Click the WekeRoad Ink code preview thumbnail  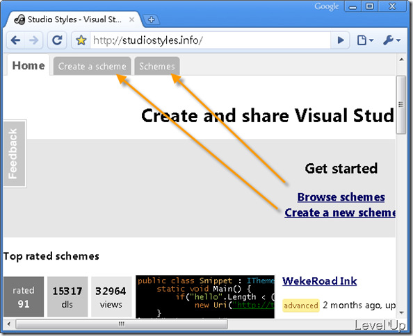pos(205,296)
